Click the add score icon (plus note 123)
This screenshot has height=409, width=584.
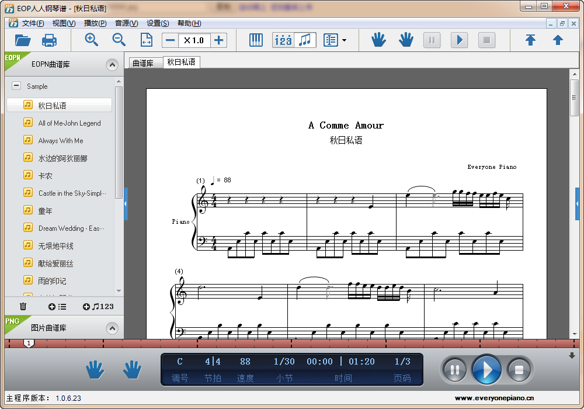point(98,307)
